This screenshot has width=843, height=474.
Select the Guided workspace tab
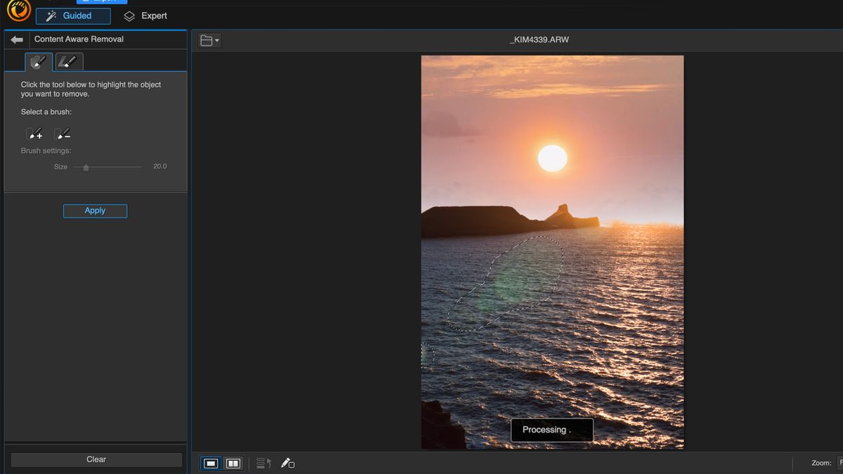coord(73,15)
